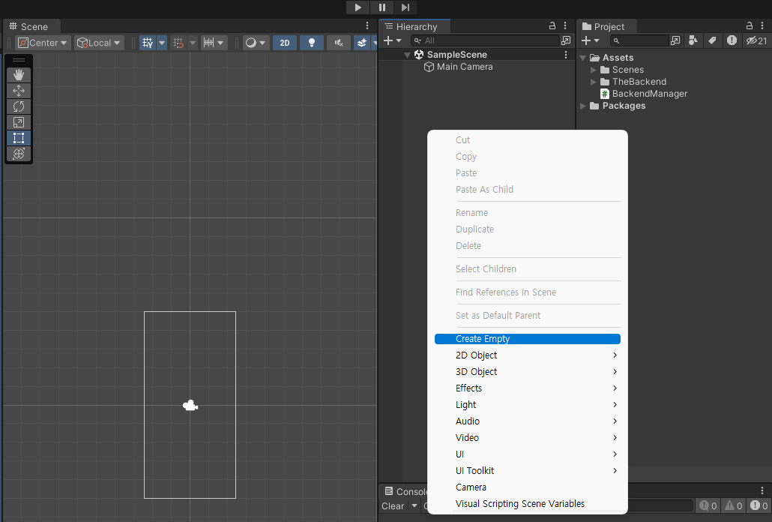Click the Pause button
The width and height of the screenshot is (772, 522).
tap(382, 7)
